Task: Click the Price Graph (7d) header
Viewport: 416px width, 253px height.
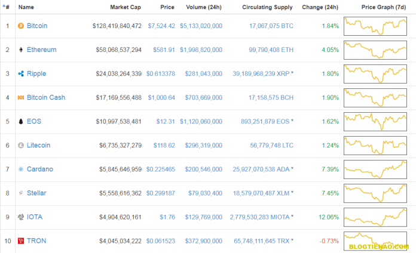Action: [x=384, y=7]
